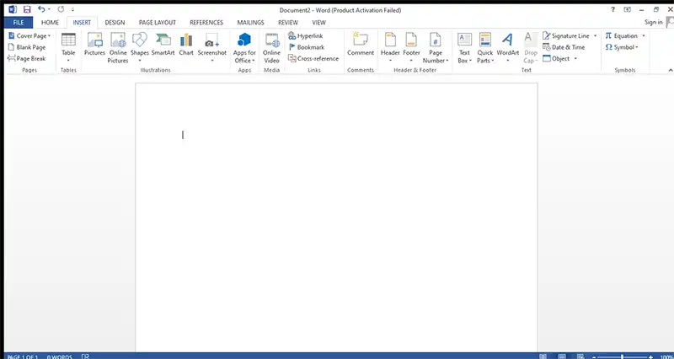
Task: Click the Save icon in Quick Access
Action: coord(27,9)
